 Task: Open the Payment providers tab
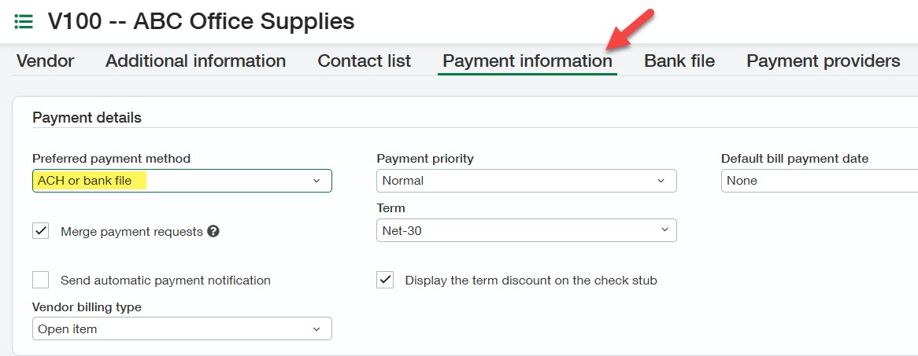pyautogui.click(x=823, y=61)
